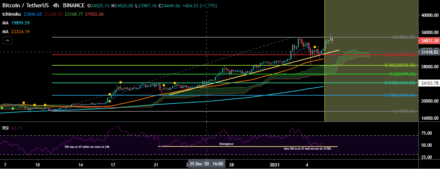Select the Fibonacci 0.382(28235.25) level label
Image resolution: width=440 pixels, height=169 pixels.
pos(400,65)
